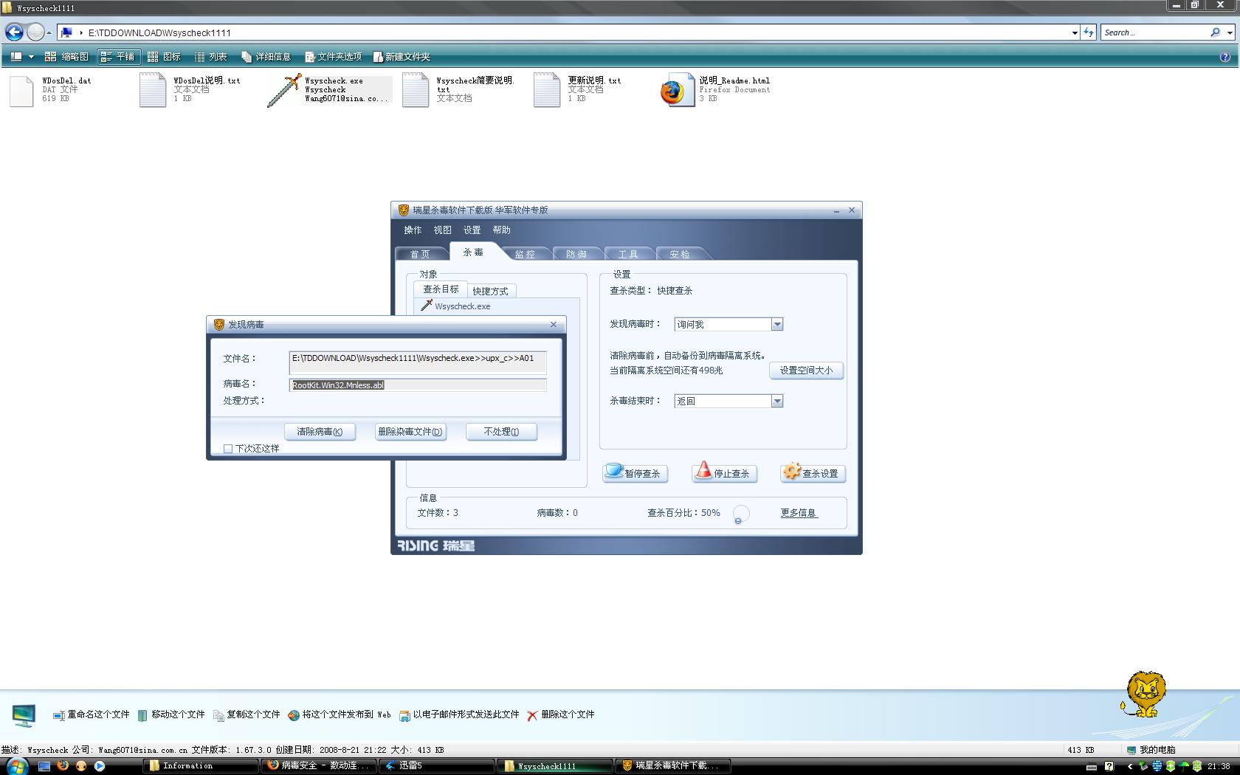Viewport: 1240px width, 775px height.
Task: Select the 说明_Readme.html Firefox document icon
Action: point(678,91)
